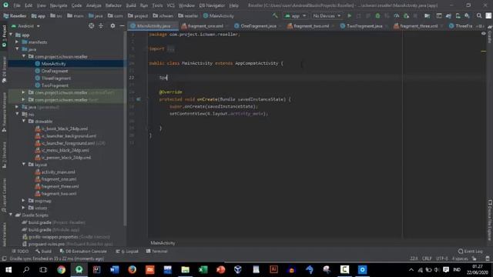Collapse the drawable folder
The height and width of the screenshot is (277, 493).
click(x=24, y=121)
